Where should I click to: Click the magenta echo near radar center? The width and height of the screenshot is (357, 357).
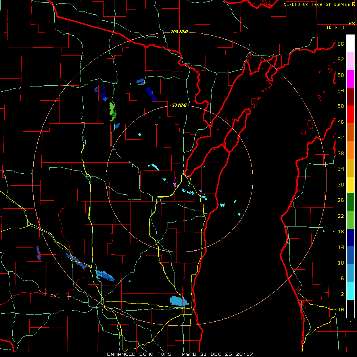point(176,184)
